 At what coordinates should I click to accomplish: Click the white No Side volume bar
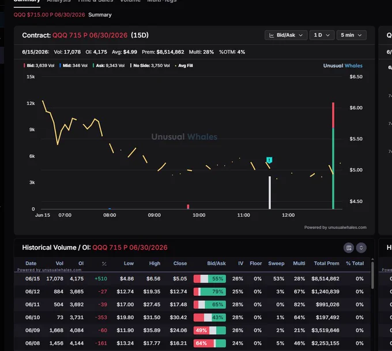[x=270, y=192]
